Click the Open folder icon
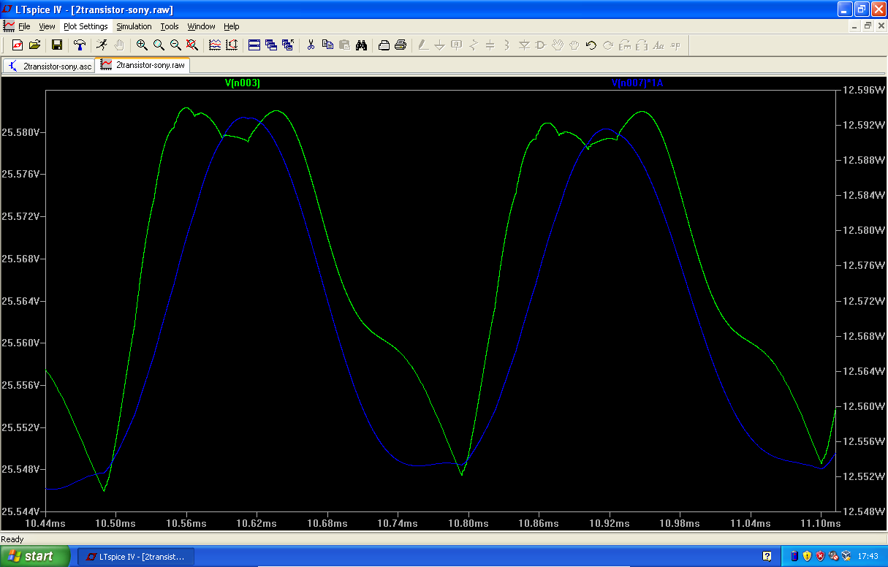Screen dimensions: 888x567 (34, 45)
